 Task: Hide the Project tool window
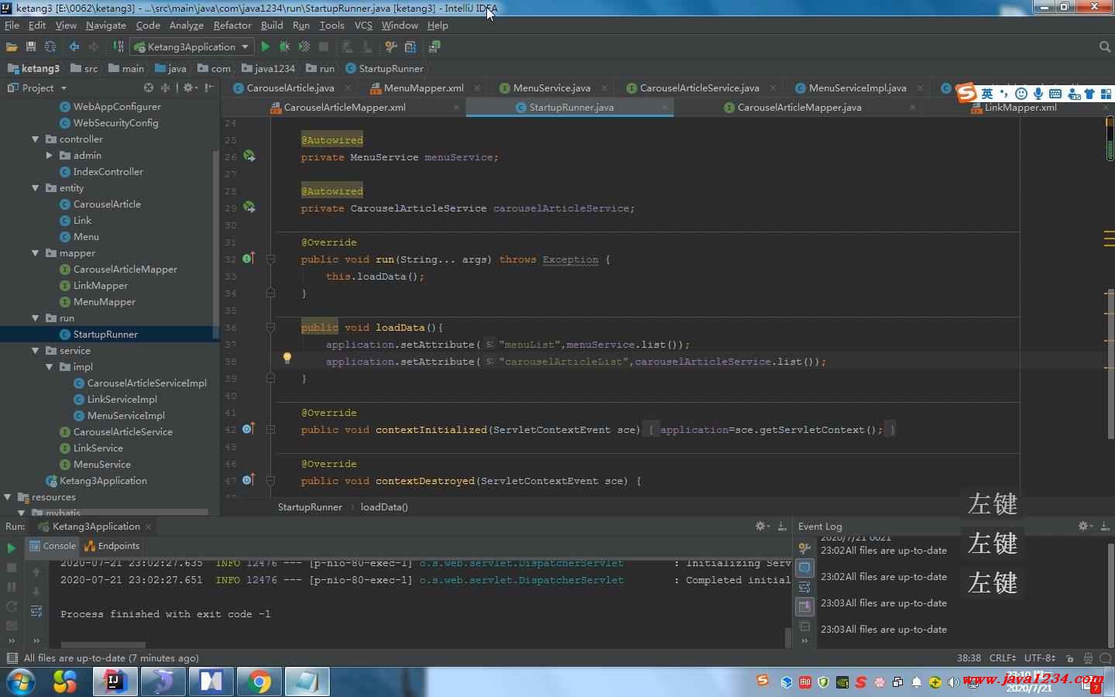pos(209,88)
